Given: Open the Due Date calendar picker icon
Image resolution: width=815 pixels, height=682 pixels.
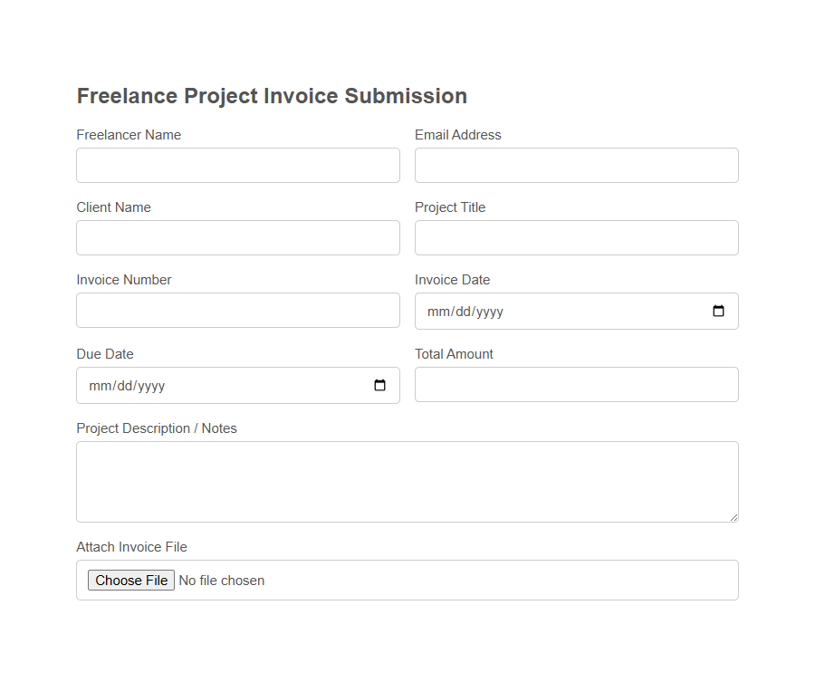Looking at the screenshot, I should coord(379,385).
